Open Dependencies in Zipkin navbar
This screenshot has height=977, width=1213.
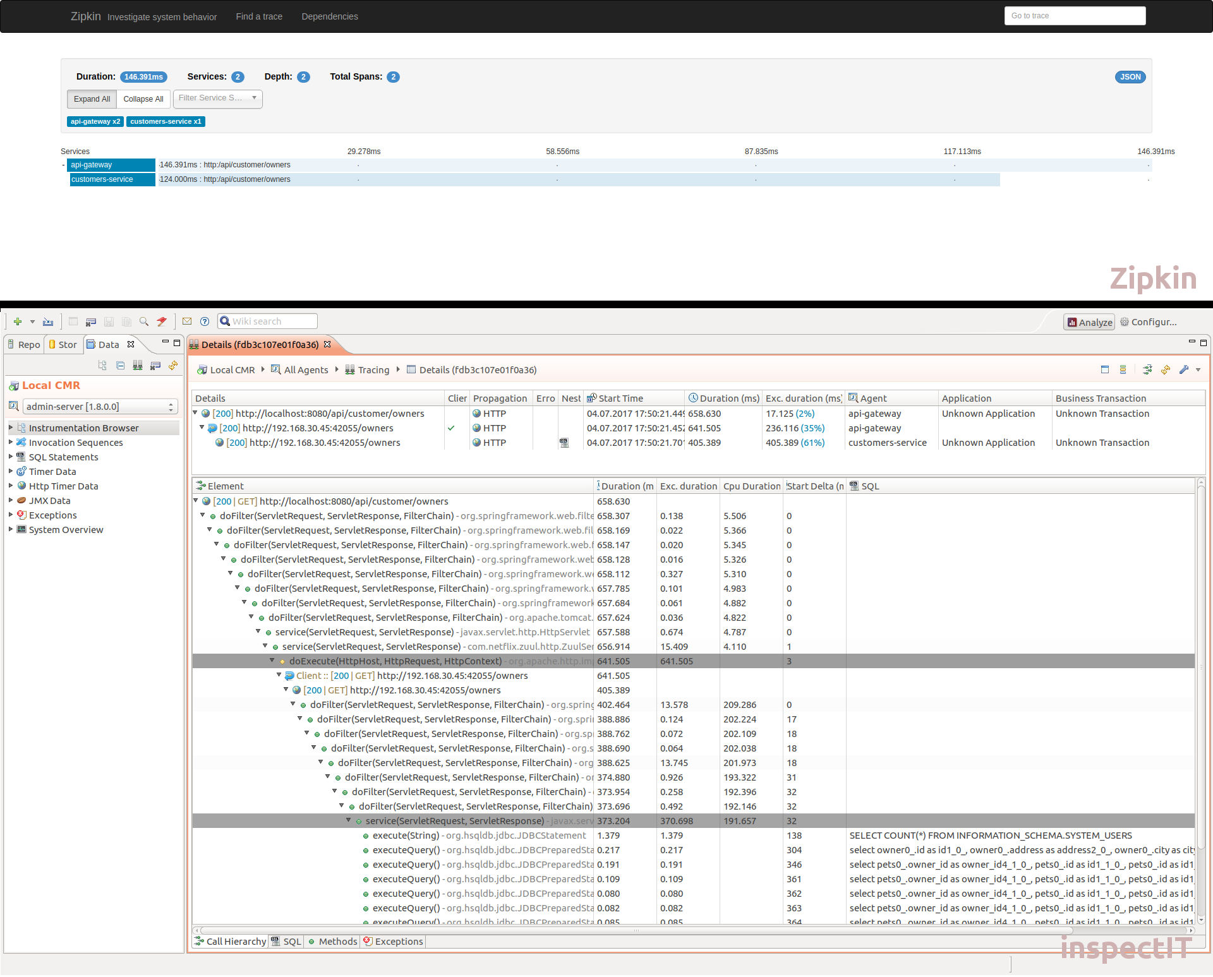(329, 16)
